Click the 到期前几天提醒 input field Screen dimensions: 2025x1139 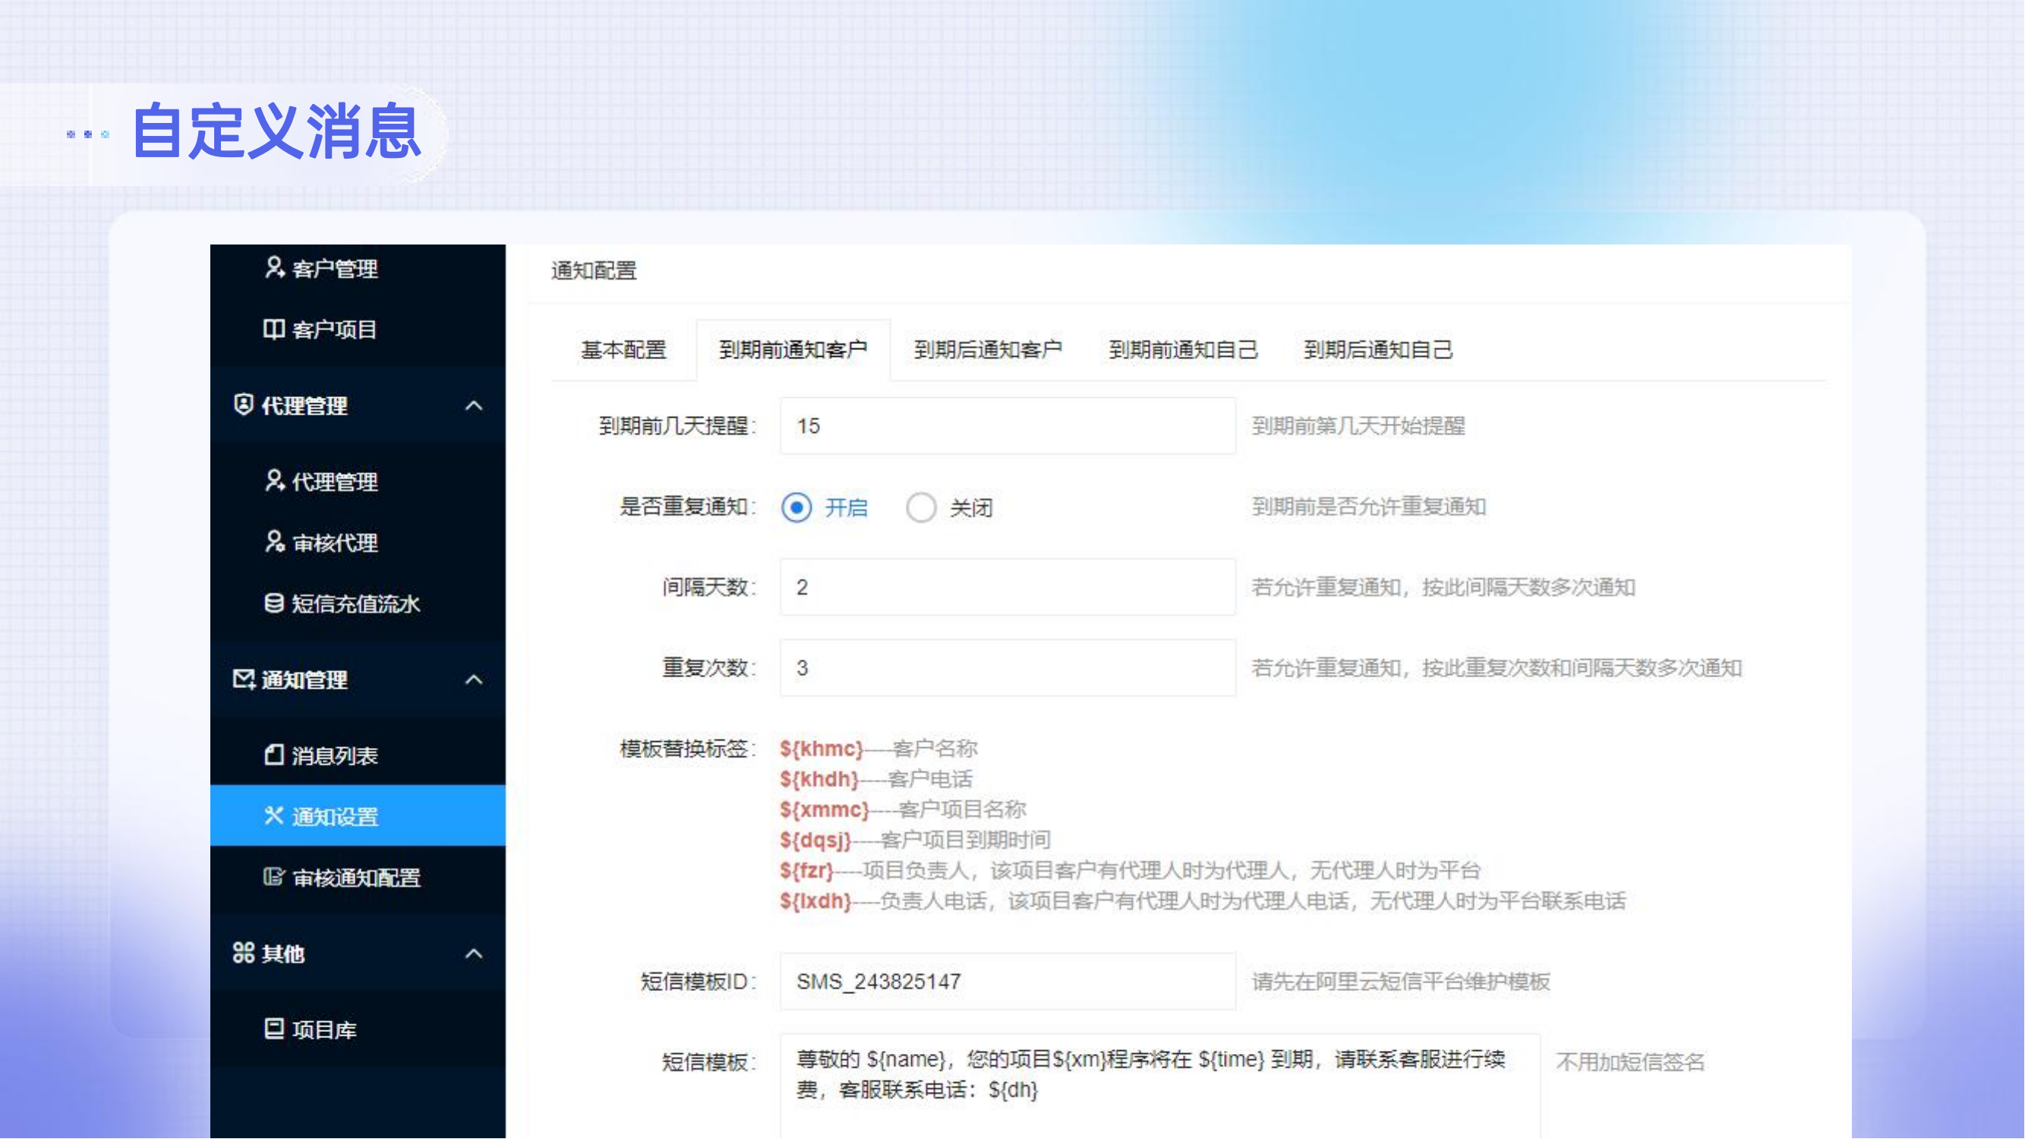click(x=1007, y=426)
